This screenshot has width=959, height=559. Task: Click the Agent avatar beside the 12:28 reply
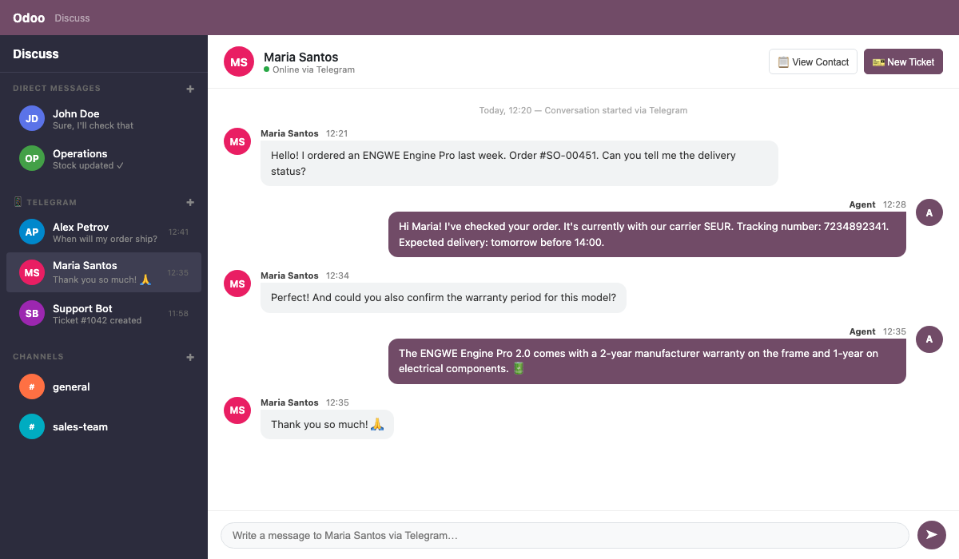929,212
